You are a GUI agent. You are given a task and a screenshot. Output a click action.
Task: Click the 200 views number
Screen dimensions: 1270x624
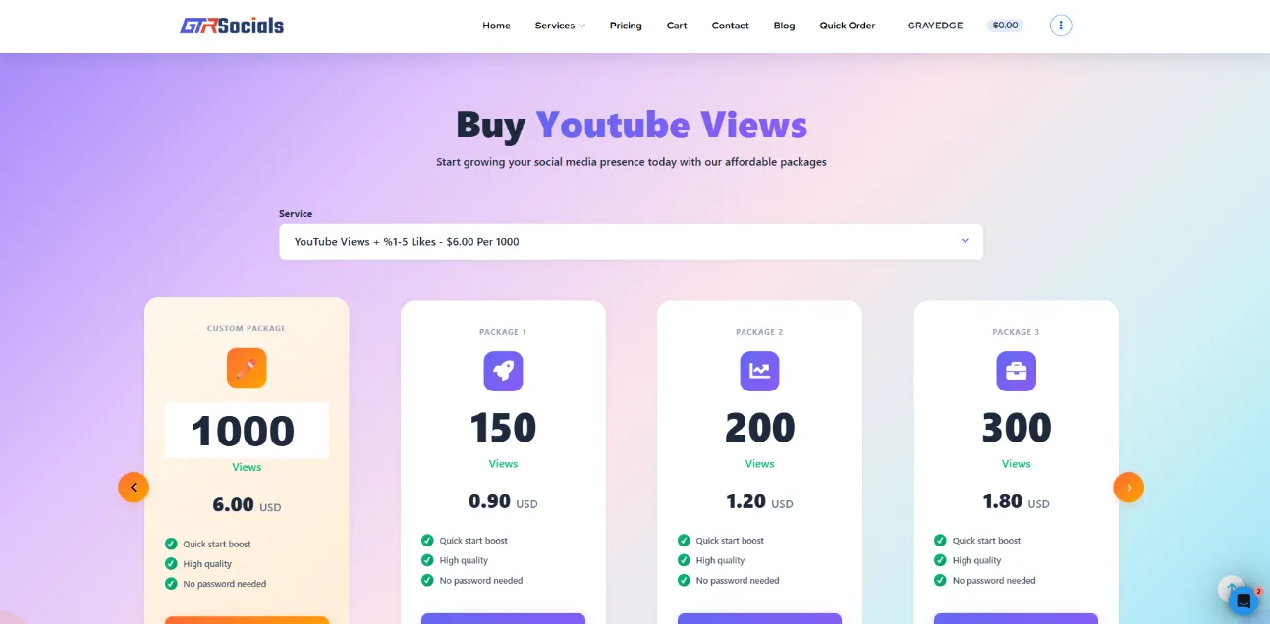pyautogui.click(x=759, y=428)
